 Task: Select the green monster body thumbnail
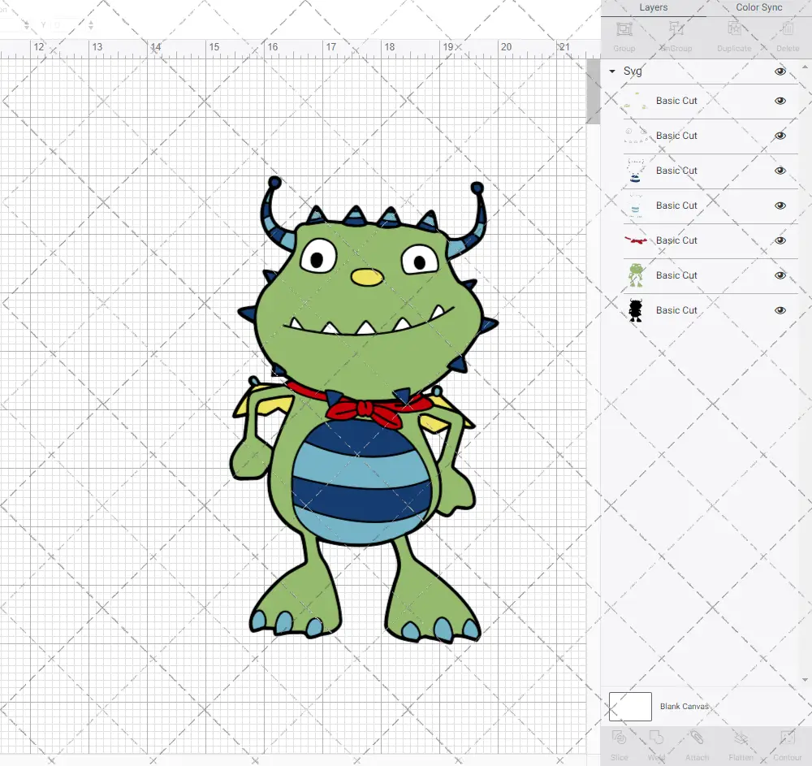point(636,275)
